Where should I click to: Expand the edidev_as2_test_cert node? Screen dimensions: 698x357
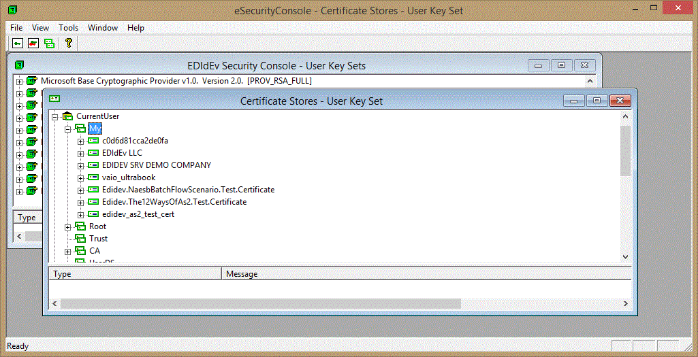(80, 215)
